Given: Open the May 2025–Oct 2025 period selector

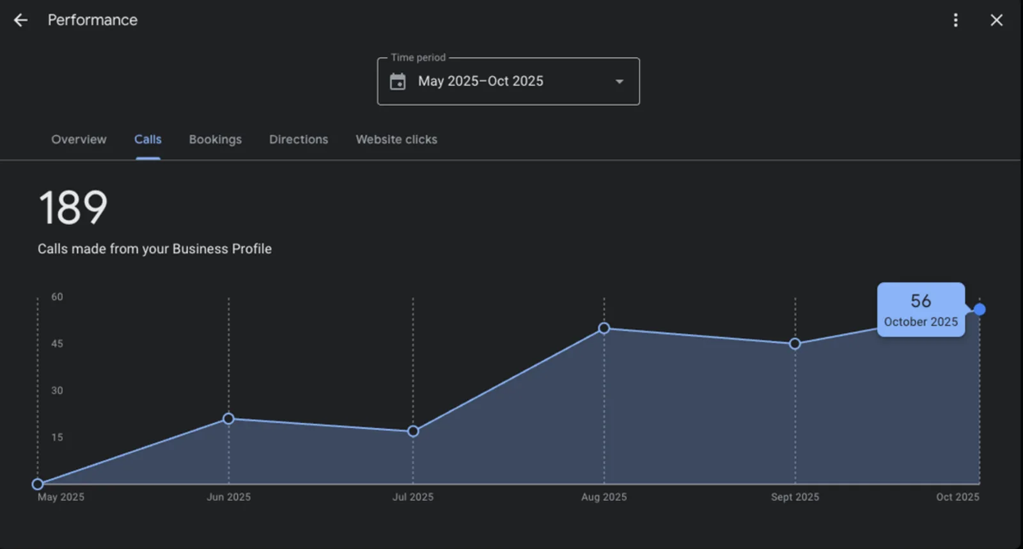Looking at the screenshot, I should click(x=508, y=81).
